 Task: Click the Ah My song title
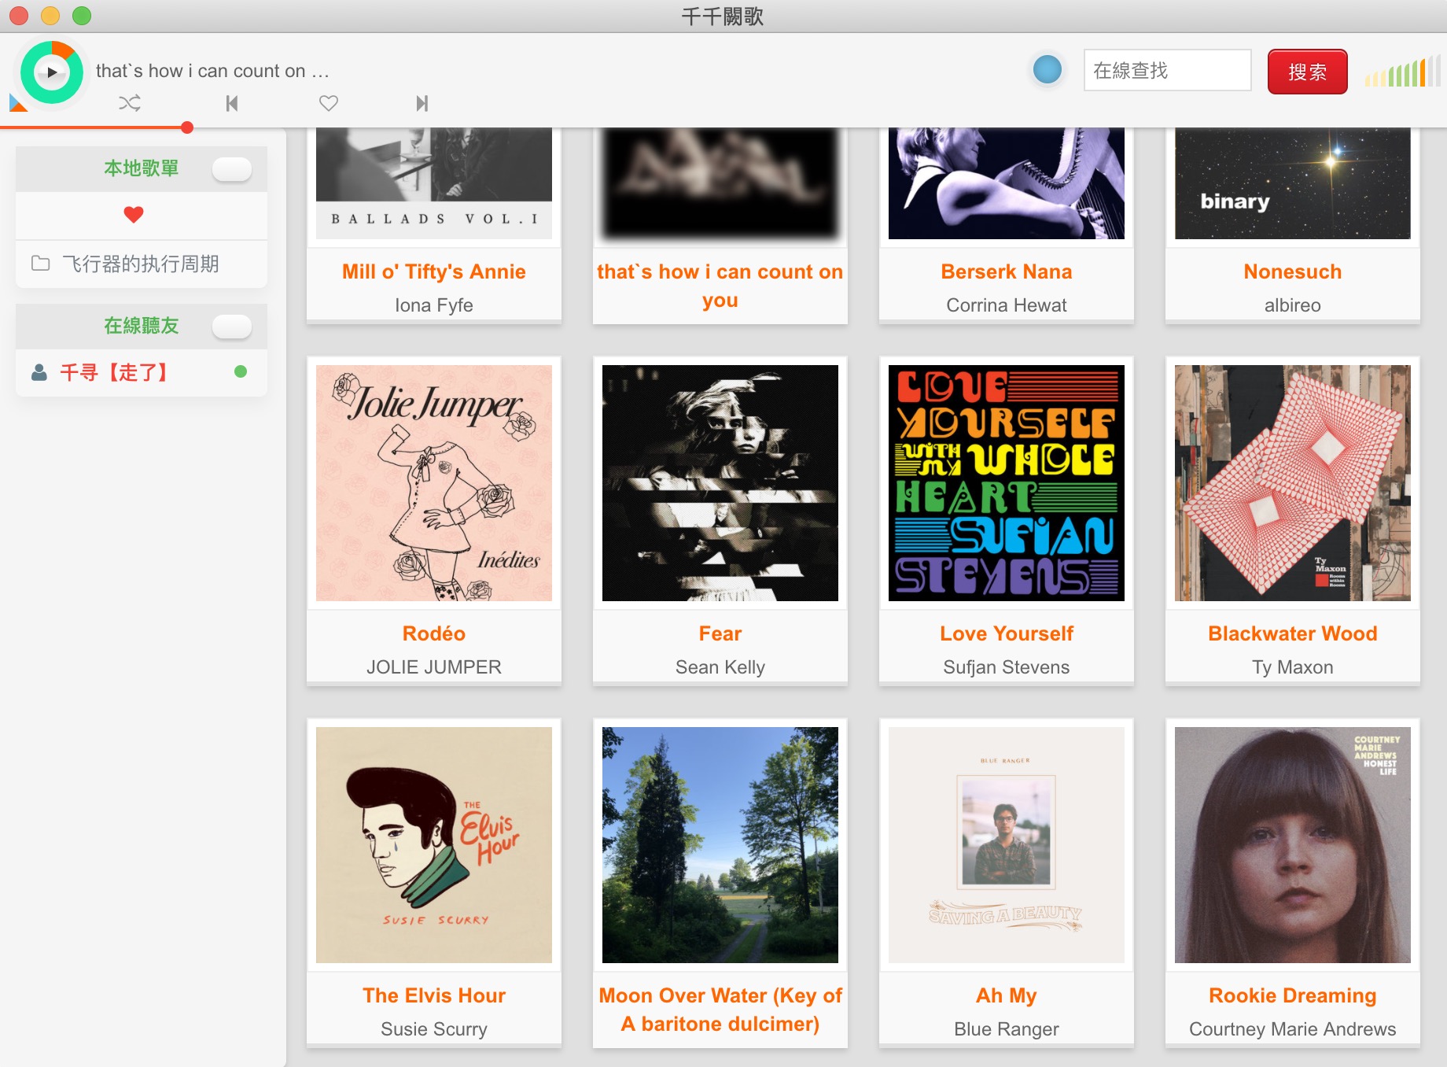tap(1007, 995)
